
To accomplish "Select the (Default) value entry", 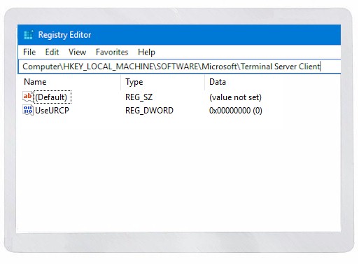I will pos(52,97).
